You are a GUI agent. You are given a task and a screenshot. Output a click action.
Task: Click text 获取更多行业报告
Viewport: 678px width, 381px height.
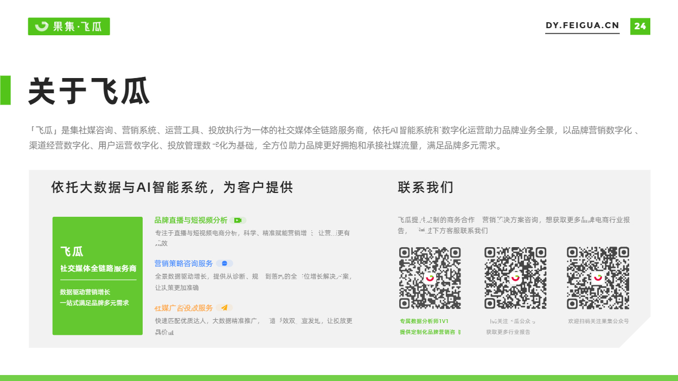pyautogui.click(x=508, y=332)
